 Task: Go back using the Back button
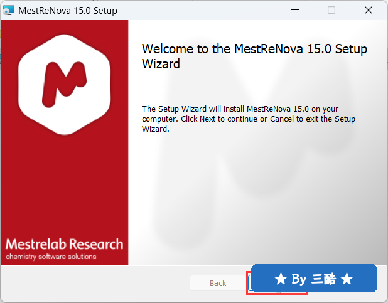pyautogui.click(x=218, y=283)
